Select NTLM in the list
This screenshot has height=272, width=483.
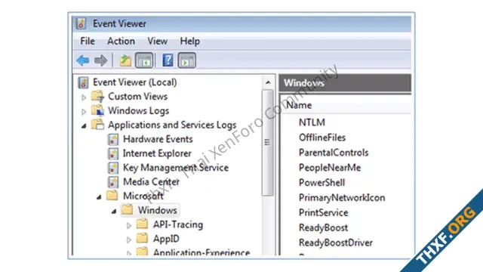[312, 122]
